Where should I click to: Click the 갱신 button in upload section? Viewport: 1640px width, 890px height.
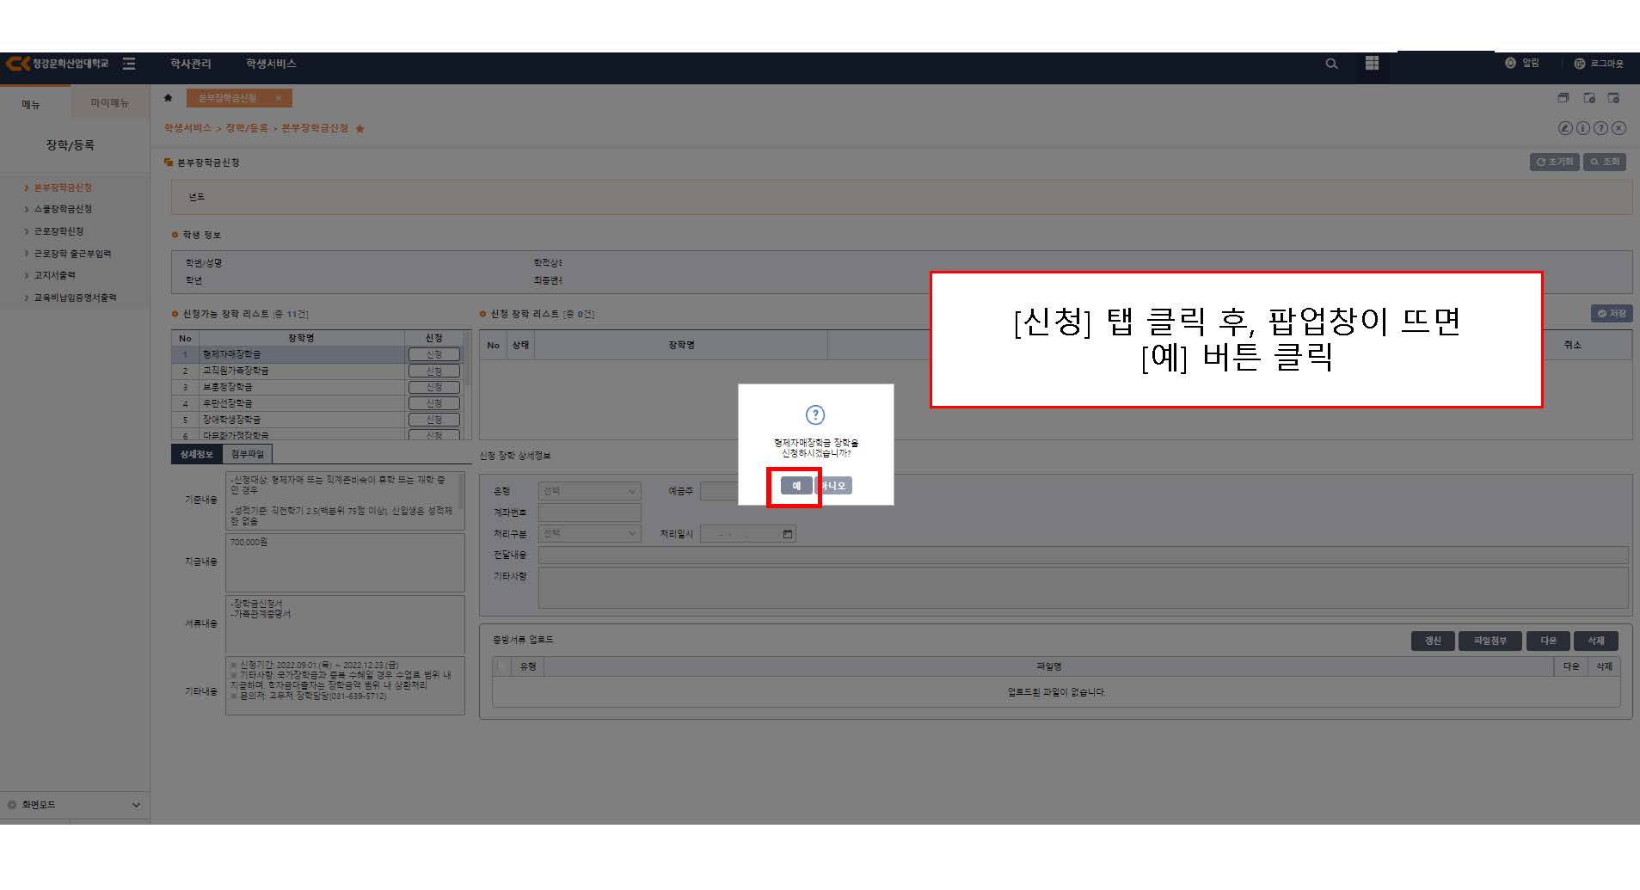(x=1433, y=641)
